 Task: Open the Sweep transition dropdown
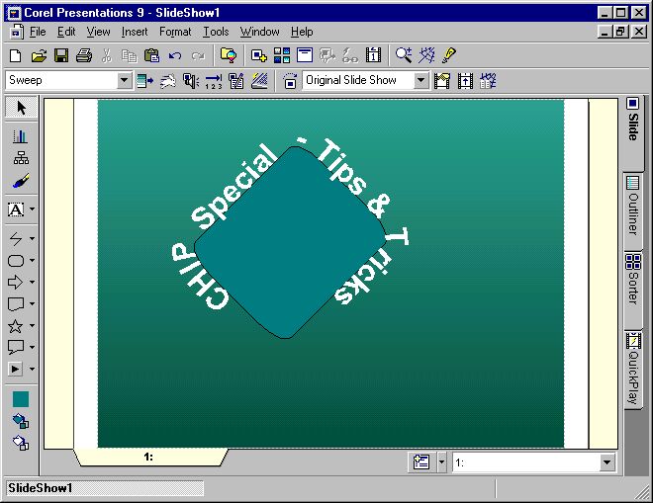point(124,80)
